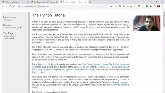
Task: Open Python/C API Reference Manual link
Action: [80, 69]
